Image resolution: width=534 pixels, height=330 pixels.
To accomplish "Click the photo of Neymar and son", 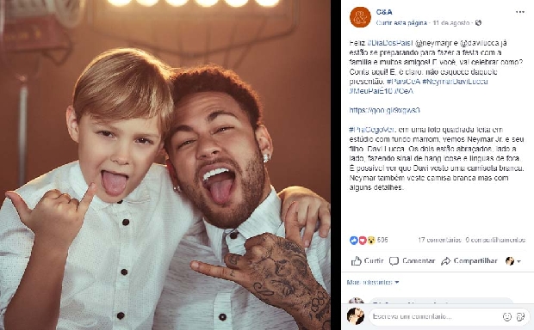I will [x=165, y=165].
